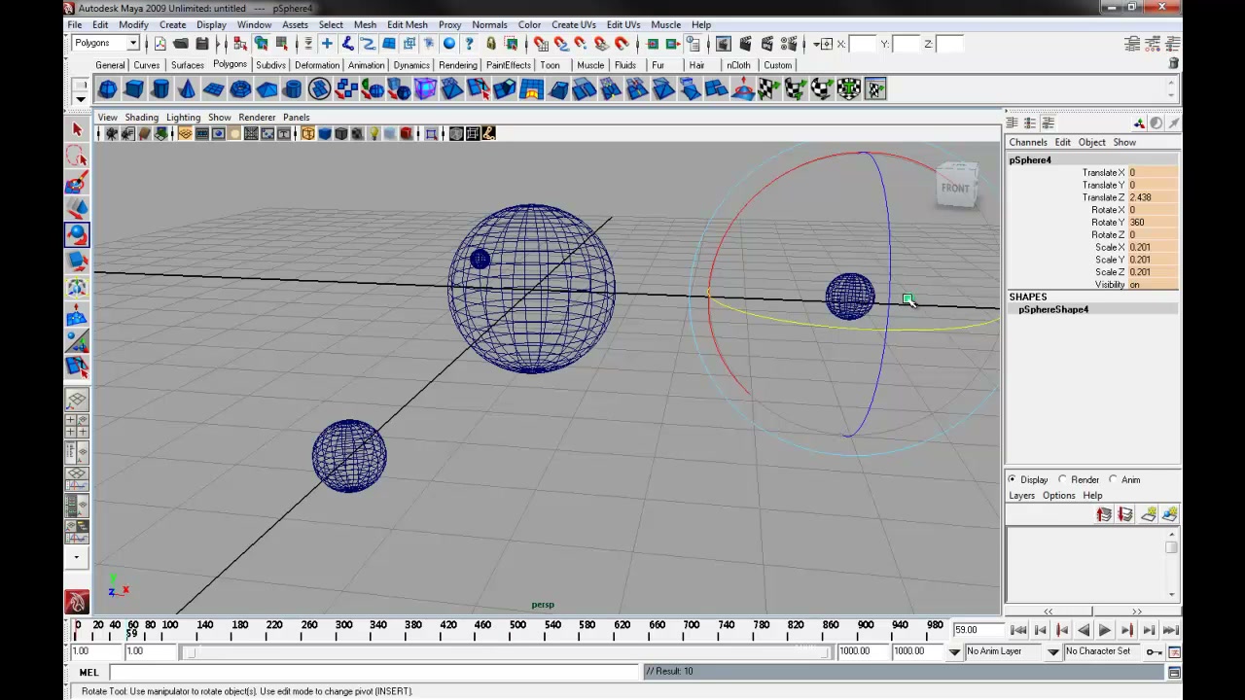Toggle lock current selection padlock icon
This screenshot has width=1245, height=700.
(x=491, y=44)
